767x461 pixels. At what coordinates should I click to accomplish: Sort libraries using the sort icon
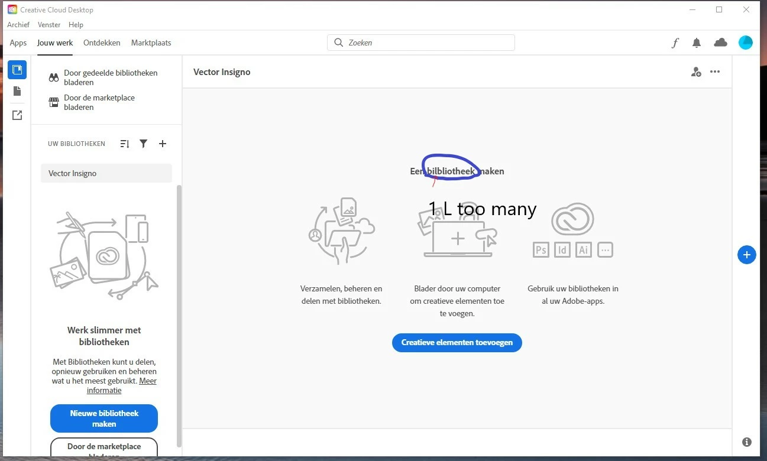tap(124, 144)
